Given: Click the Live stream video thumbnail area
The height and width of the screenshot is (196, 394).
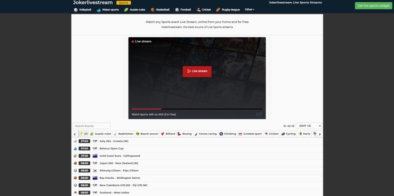Looking at the screenshot, I should (197, 78).
